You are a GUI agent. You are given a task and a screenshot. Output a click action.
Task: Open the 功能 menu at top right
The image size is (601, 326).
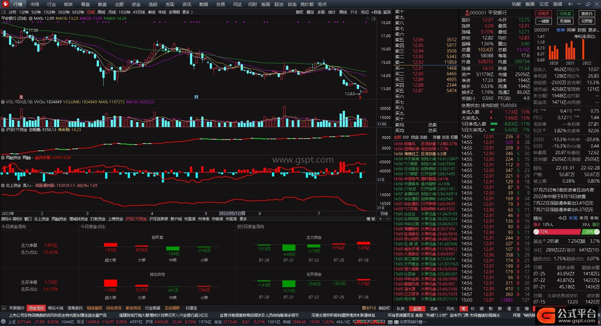pyautogui.click(x=516, y=4)
